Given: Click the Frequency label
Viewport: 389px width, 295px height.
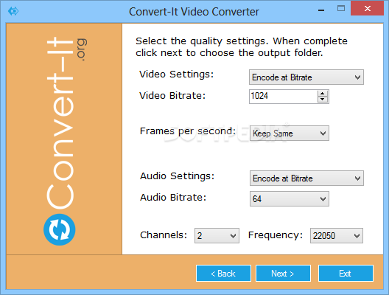Looking at the screenshot, I should (x=276, y=235).
